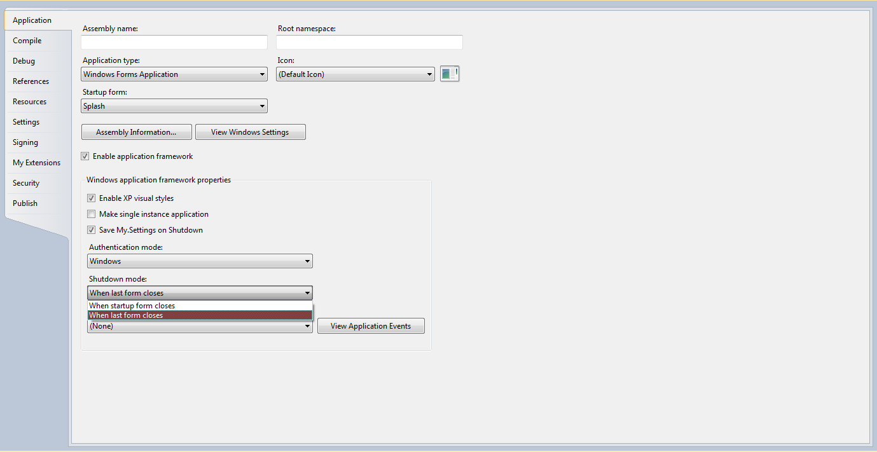Go to the References tab
The height and width of the screenshot is (452, 877).
(x=31, y=81)
